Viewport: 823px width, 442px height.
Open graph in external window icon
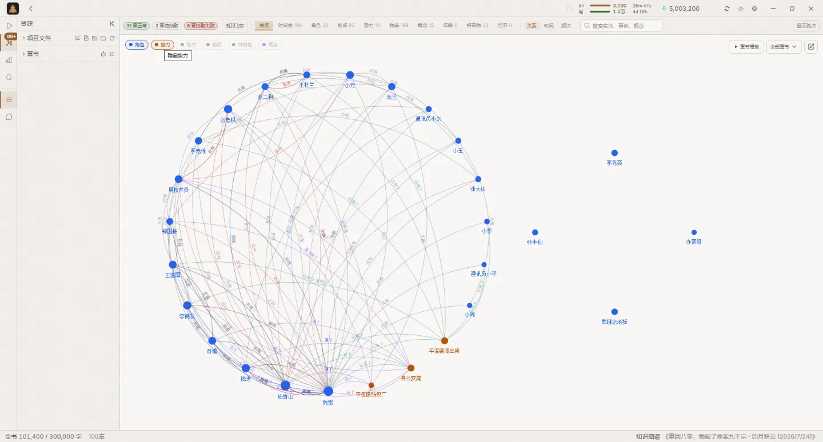tap(811, 47)
